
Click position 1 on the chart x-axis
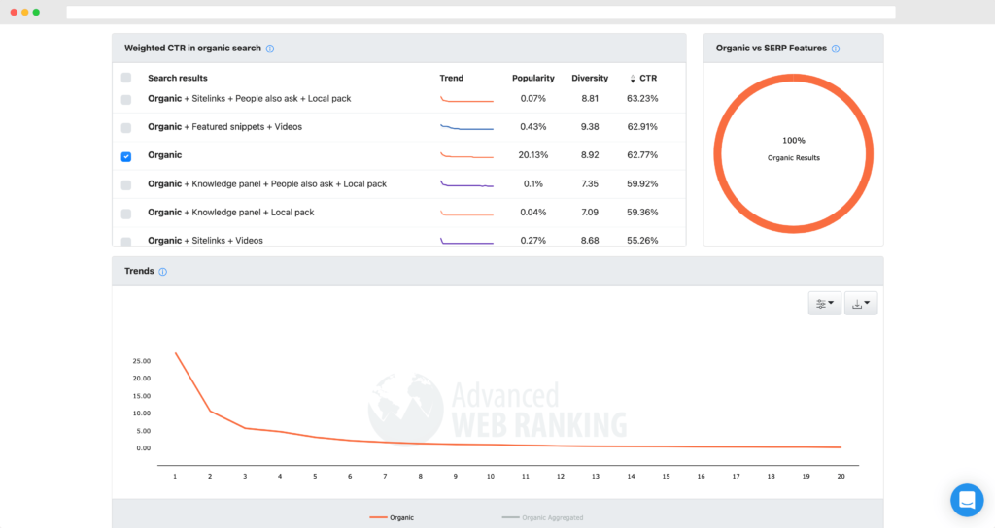tap(175, 476)
